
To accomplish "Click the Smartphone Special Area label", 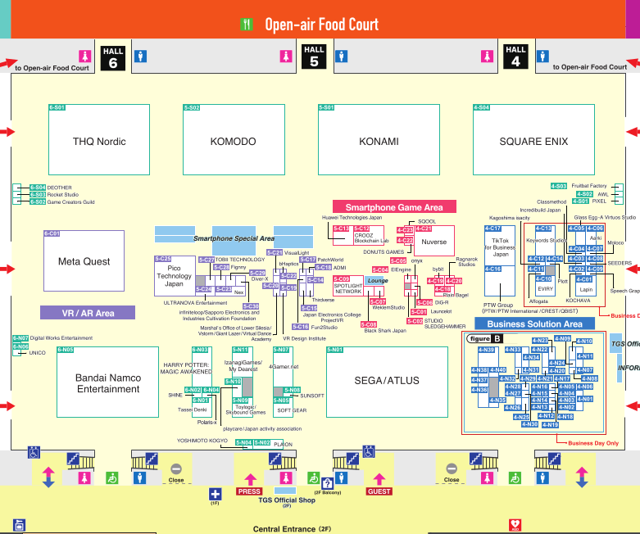I will coord(234,238).
